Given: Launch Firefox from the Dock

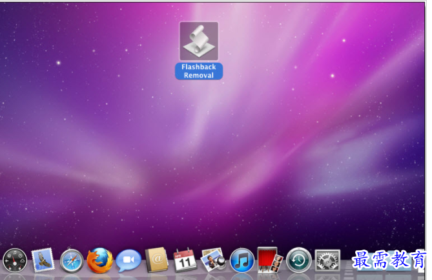Looking at the screenshot, I should 99,261.
